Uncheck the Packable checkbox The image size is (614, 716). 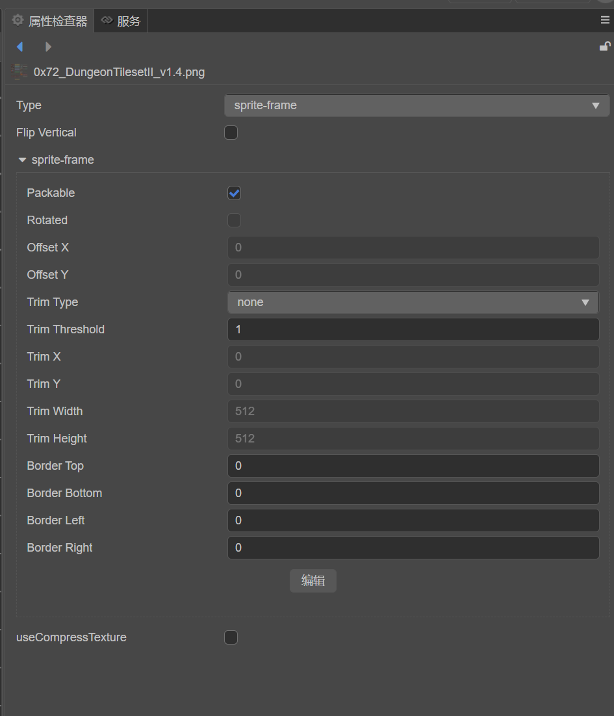234,193
